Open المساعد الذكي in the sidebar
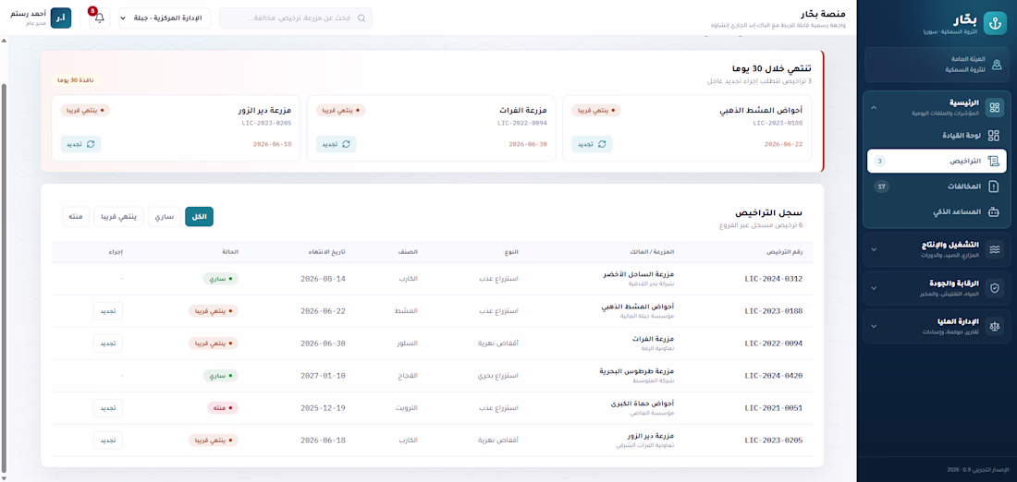This screenshot has height=482, width=1017. (x=937, y=211)
